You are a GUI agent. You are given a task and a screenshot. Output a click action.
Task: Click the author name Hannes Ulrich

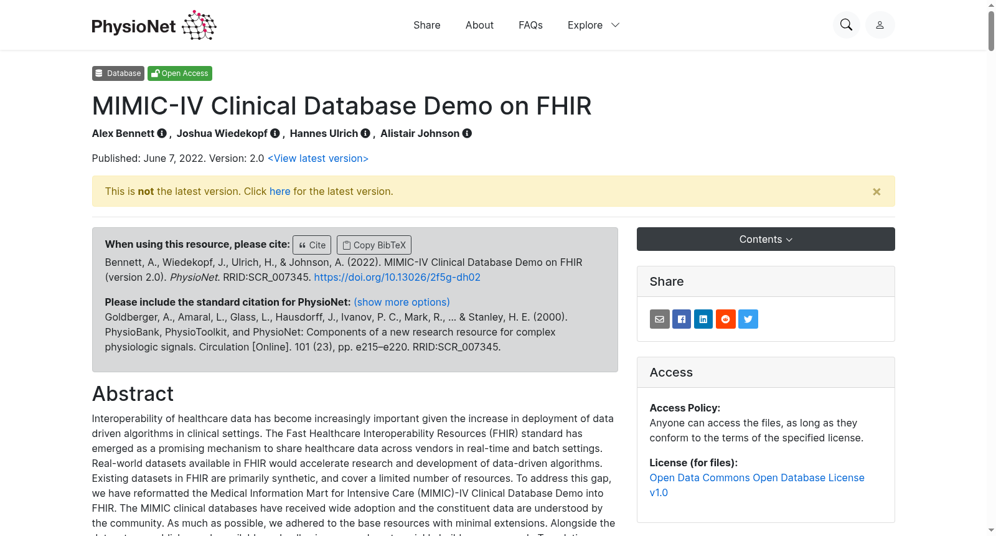(x=324, y=133)
